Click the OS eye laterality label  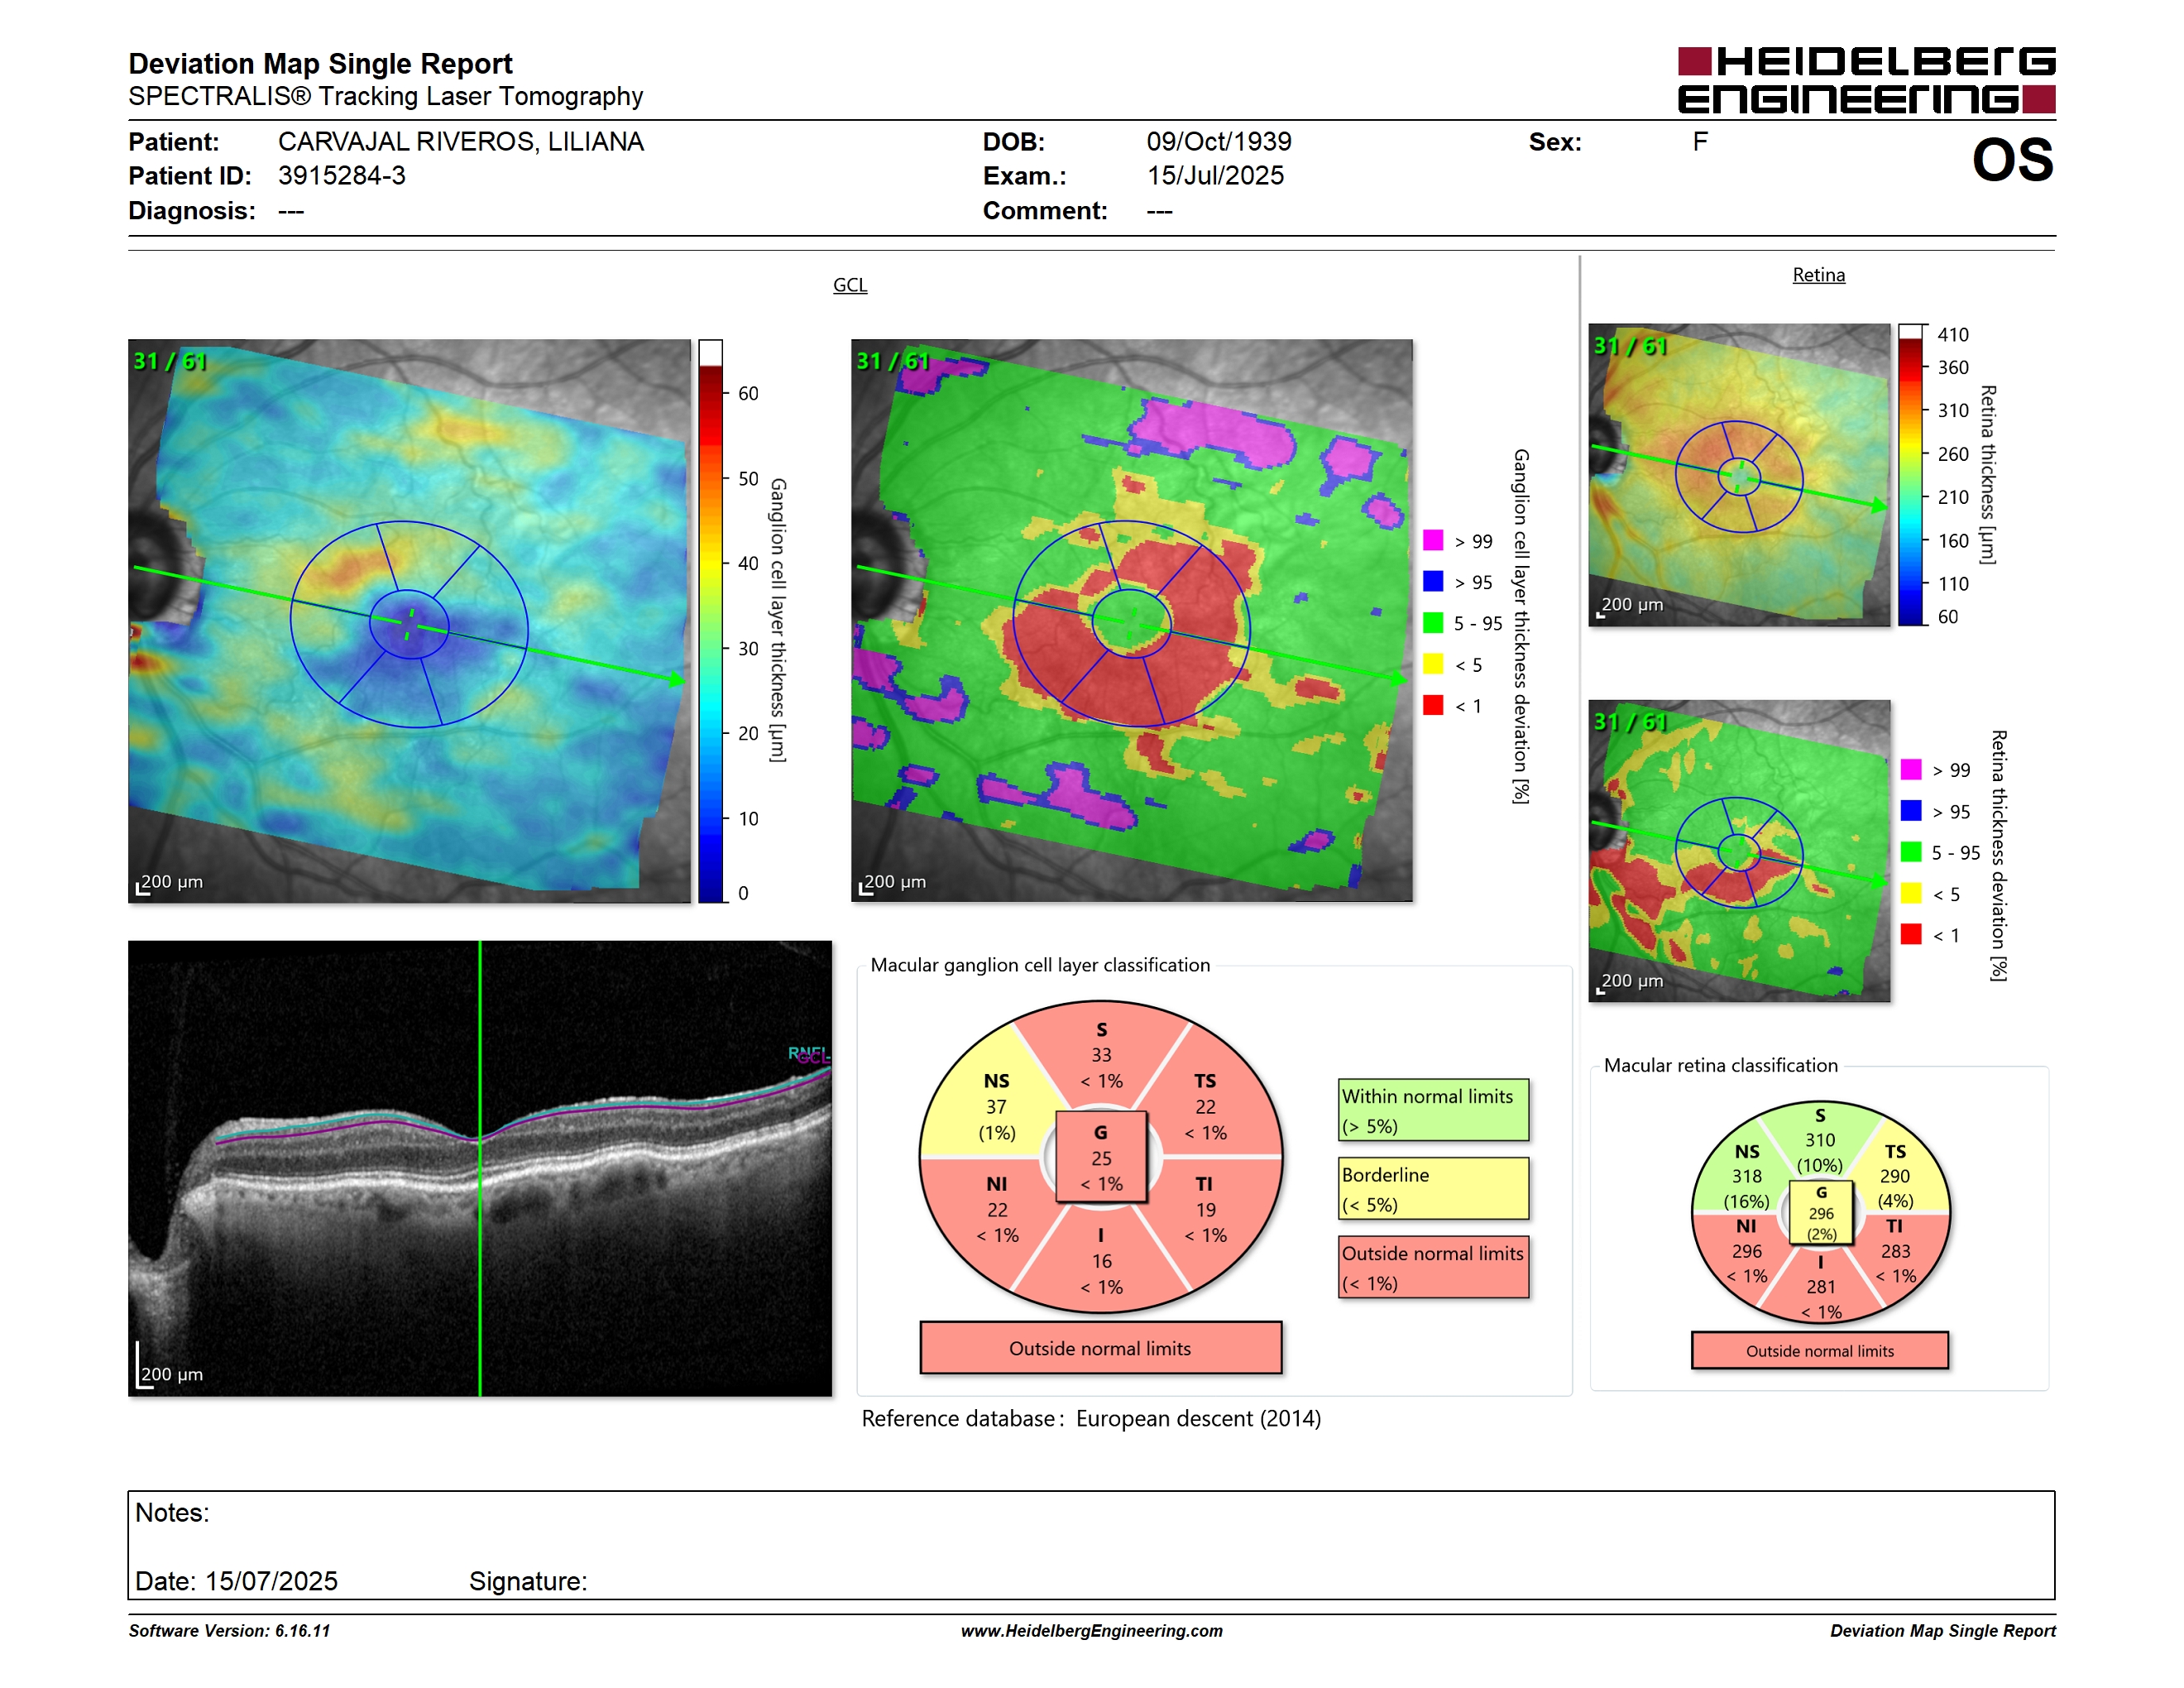2012,160
